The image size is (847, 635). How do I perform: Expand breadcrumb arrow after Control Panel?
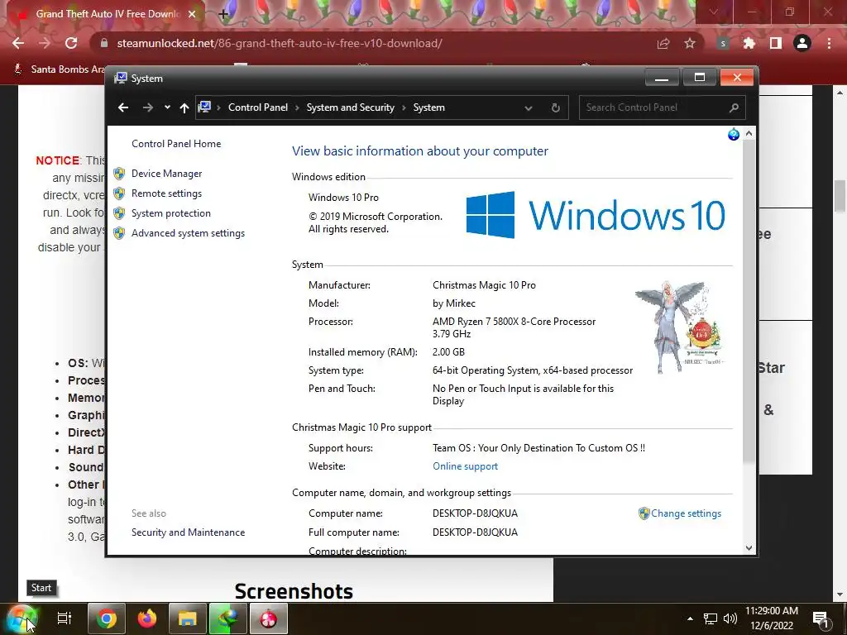(297, 107)
